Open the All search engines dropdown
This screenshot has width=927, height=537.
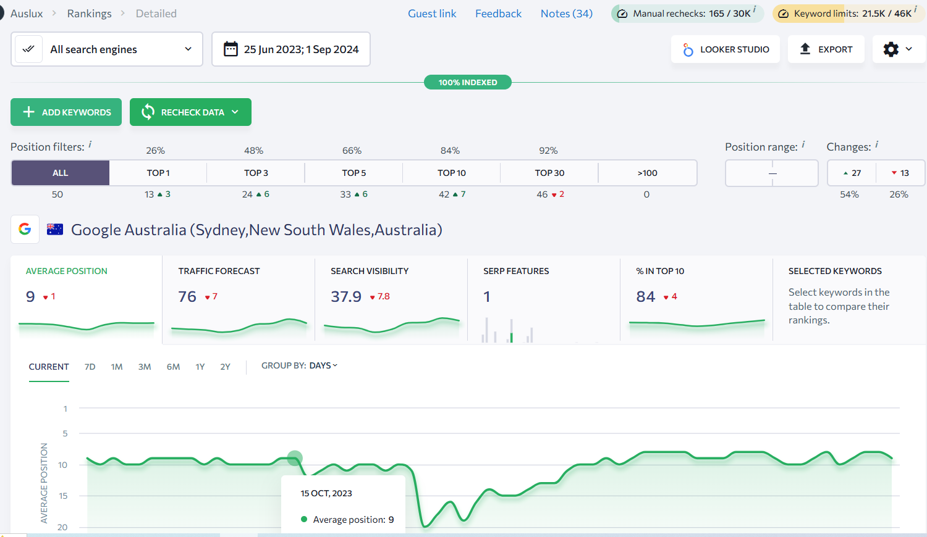pos(107,49)
